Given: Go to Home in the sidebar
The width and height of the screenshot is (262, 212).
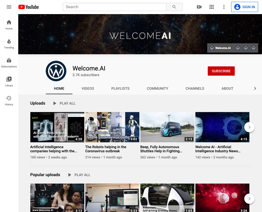Looking at the screenshot, I should (x=9, y=25).
